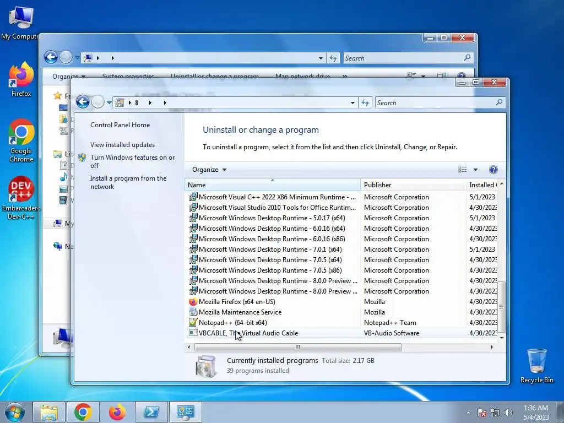Sort list by Publisher column header
Image resolution: width=564 pixels, height=423 pixels.
click(413, 185)
